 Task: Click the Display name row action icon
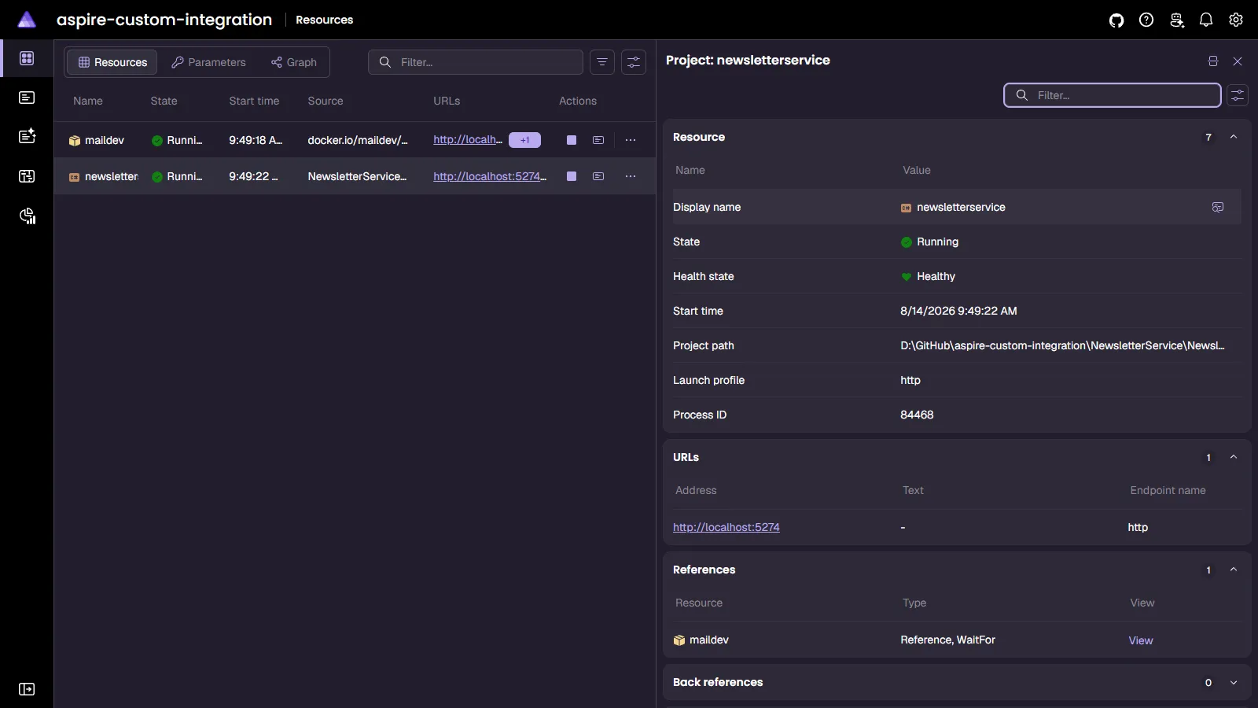1218,207
